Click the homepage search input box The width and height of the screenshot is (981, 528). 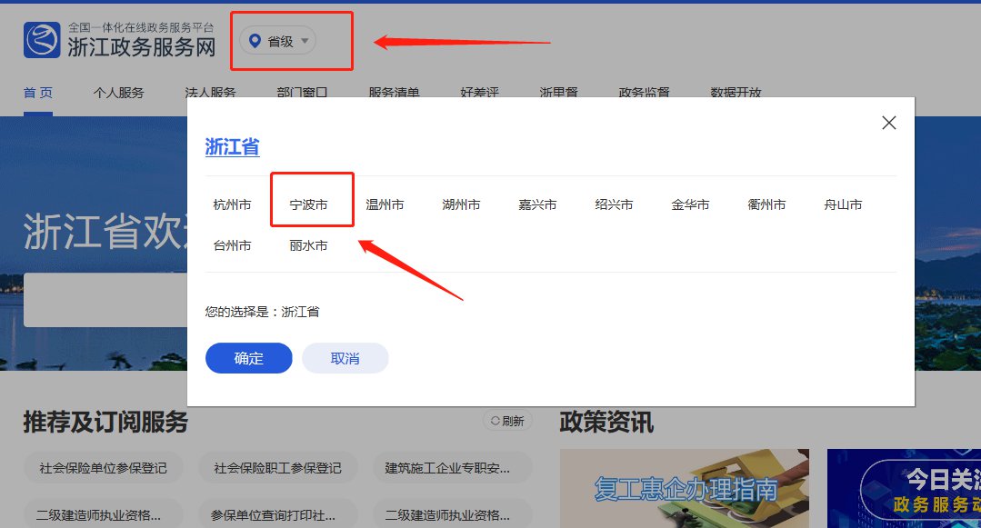click(x=105, y=300)
